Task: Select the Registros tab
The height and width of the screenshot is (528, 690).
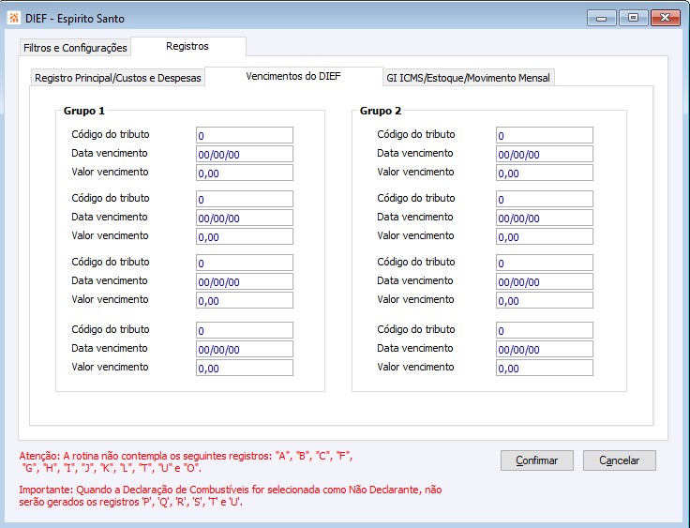Action: click(x=187, y=46)
